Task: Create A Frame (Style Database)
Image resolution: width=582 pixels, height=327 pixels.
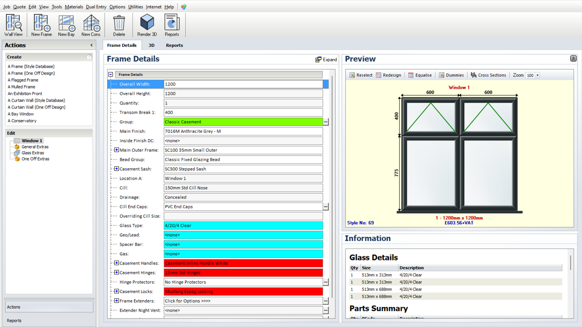Action: (x=31, y=66)
